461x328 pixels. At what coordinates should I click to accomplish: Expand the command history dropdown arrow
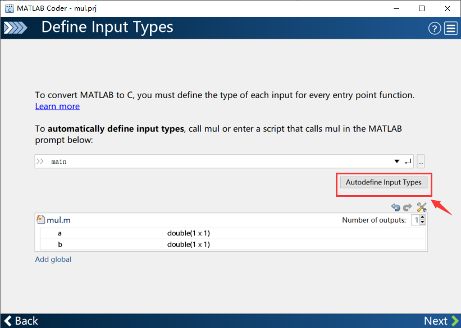click(x=397, y=161)
